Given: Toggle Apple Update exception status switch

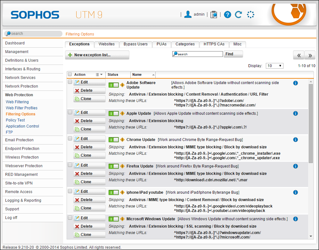Looking at the screenshot, I should [x=113, y=113].
